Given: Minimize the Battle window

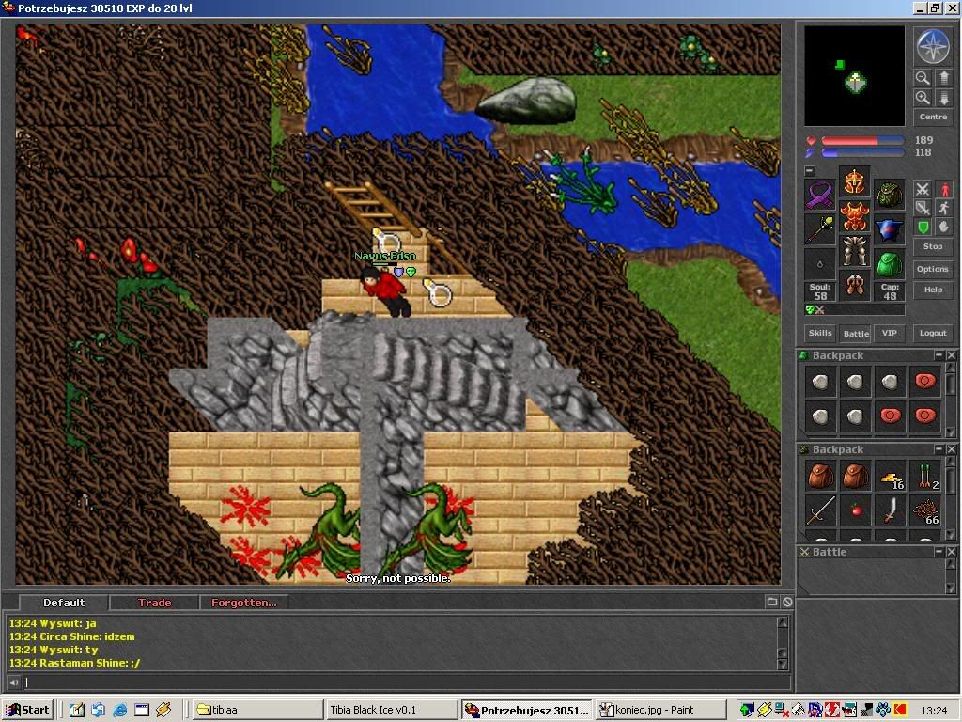Looking at the screenshot, I should click(x=939, y=552).
